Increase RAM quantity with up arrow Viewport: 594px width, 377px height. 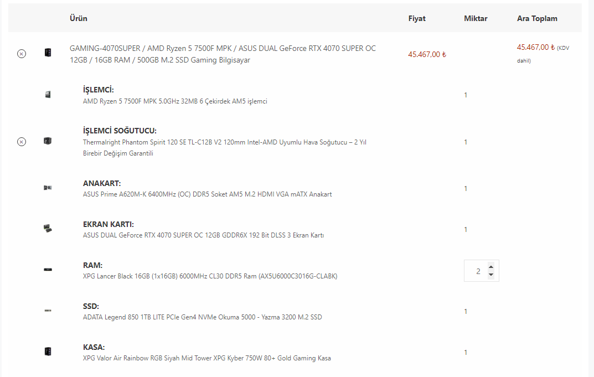tap(491, 267)
